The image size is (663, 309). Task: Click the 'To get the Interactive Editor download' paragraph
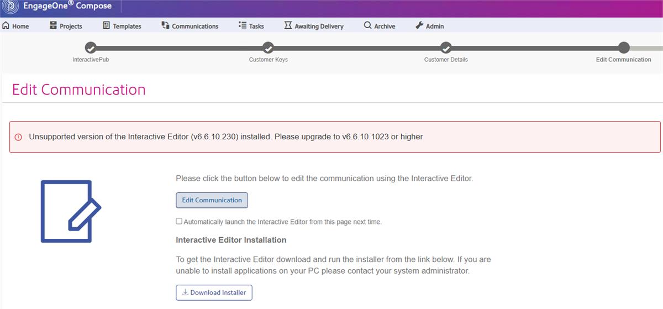tap(333, 265)
